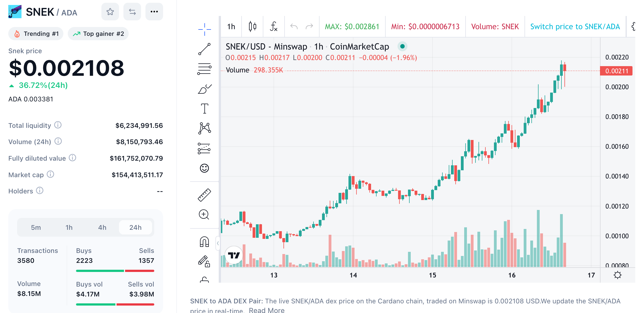Open chart settings gear on time axis

pyautogui.click(x=618, y=275)
